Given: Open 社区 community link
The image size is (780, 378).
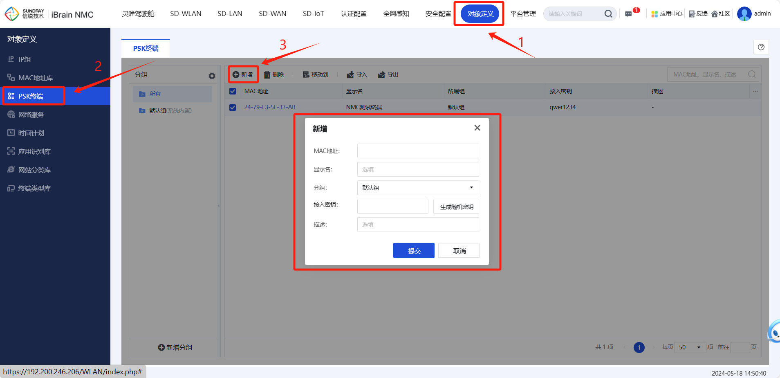Looking at the screenshot, I should 721,14.
